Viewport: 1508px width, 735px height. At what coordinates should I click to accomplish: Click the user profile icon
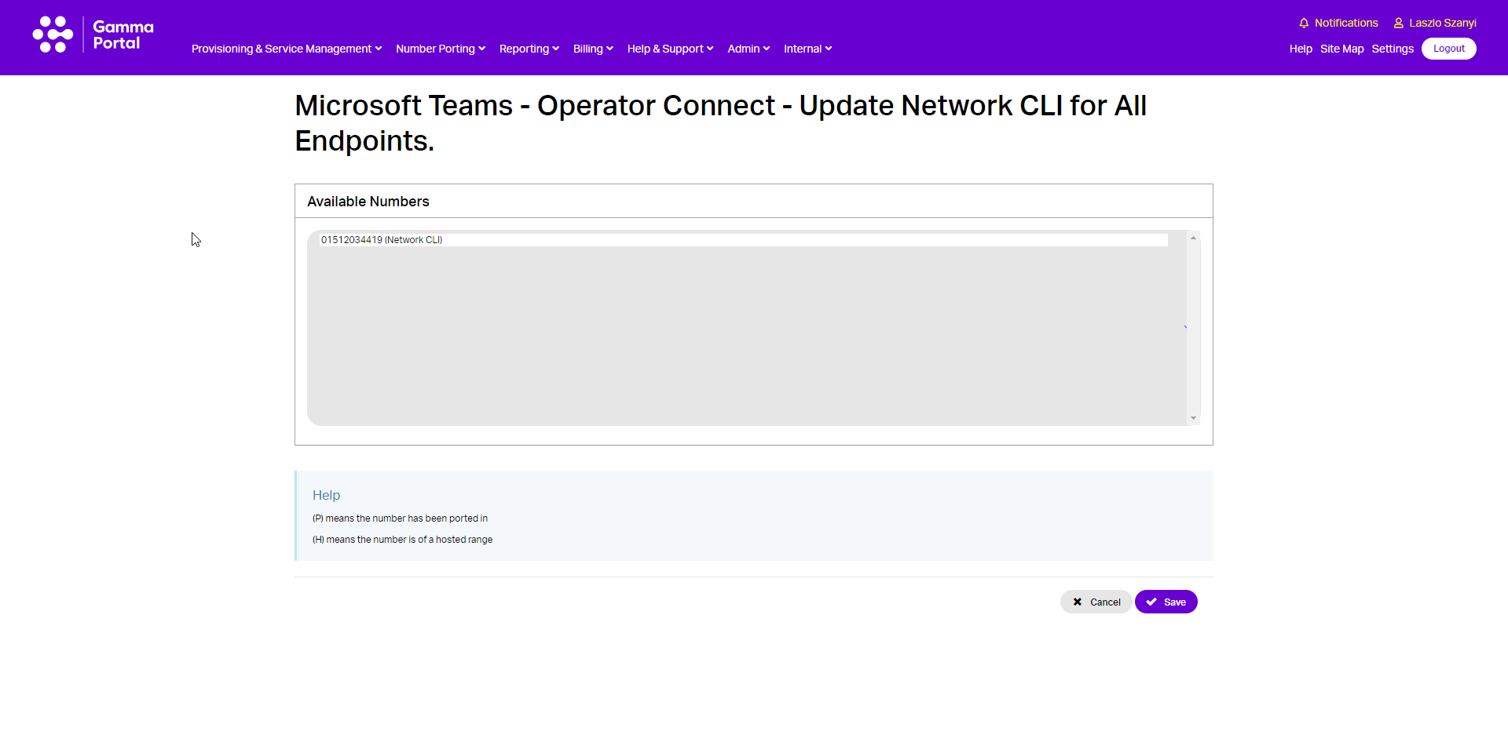click(1399, 23)
